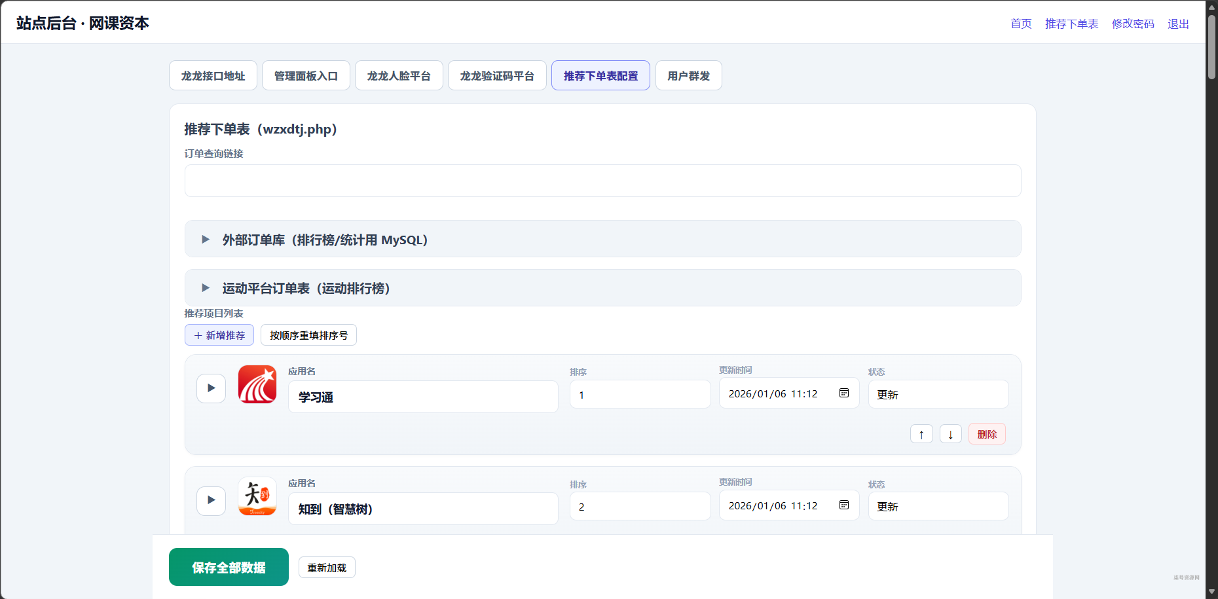1218x599 pixels.
Task: Expand the 知到（智慧树）entry details
Action: click(x=211, y=500)
